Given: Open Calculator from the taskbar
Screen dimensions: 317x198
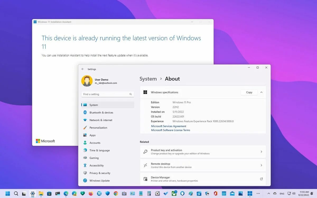Looking at the screenshot, I should (x=149, y=194).
